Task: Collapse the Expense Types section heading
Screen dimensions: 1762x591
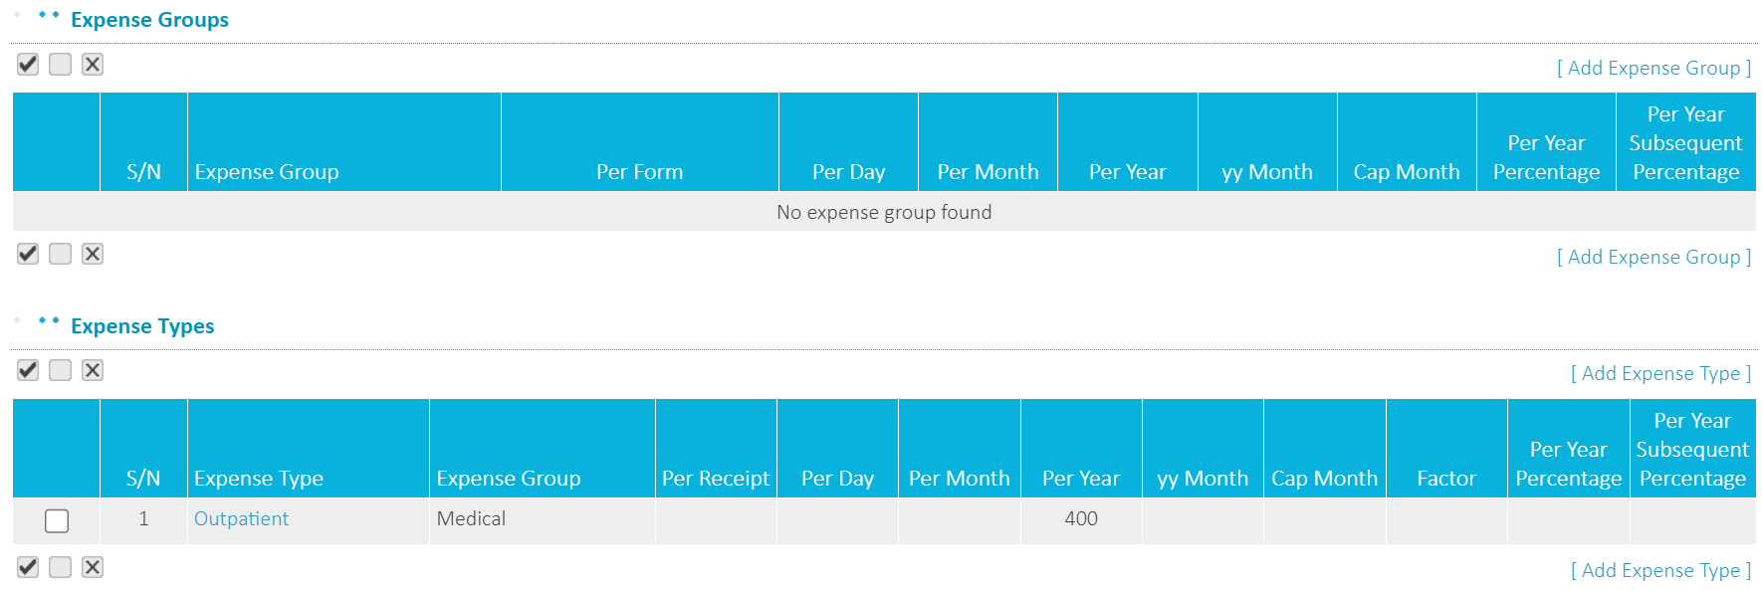Action: 142,326
